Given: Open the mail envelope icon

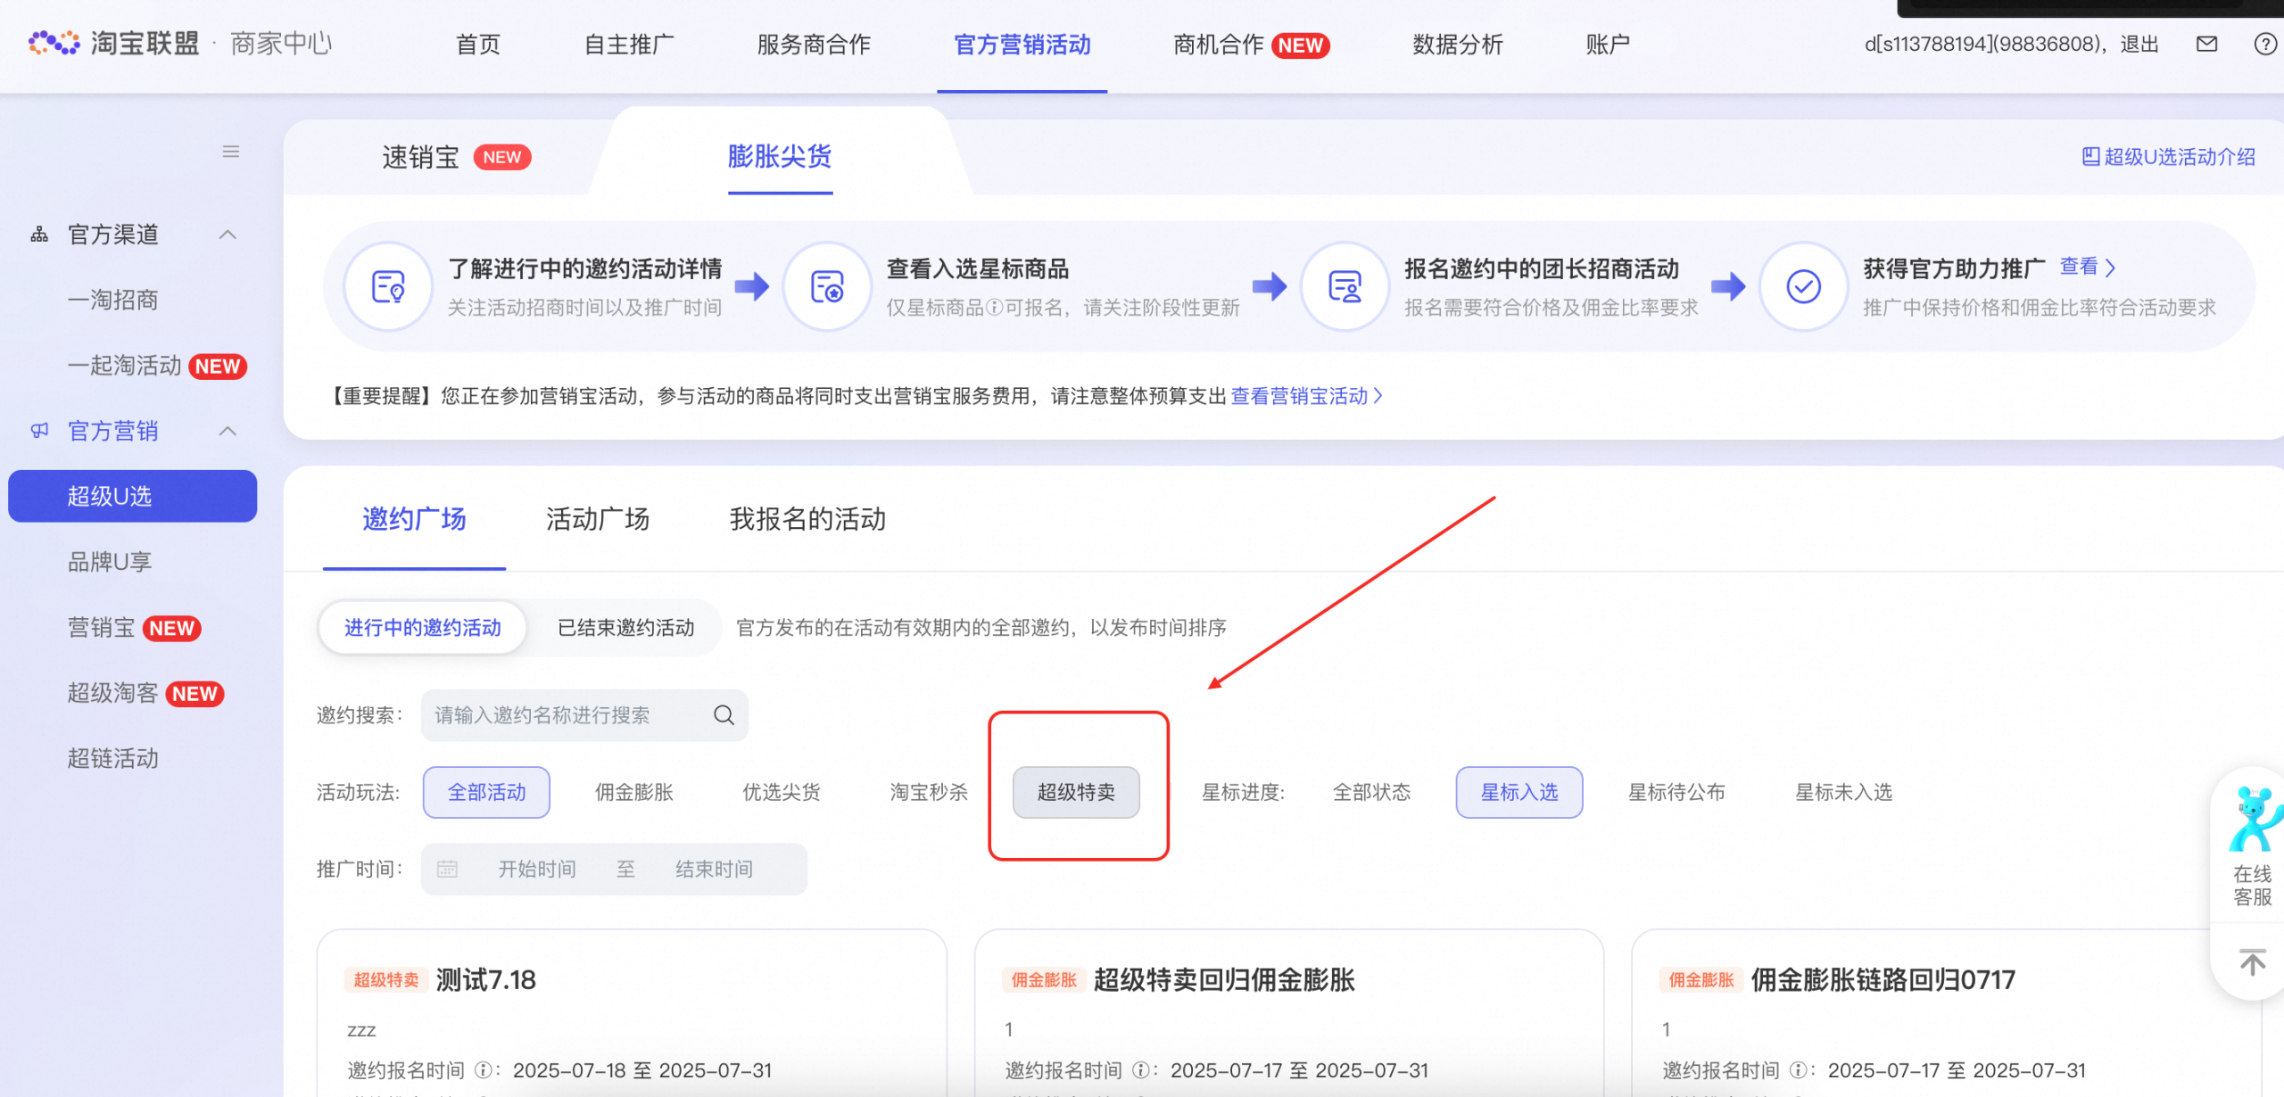Looking at the screenshot, I should (x=2206, y=44).
